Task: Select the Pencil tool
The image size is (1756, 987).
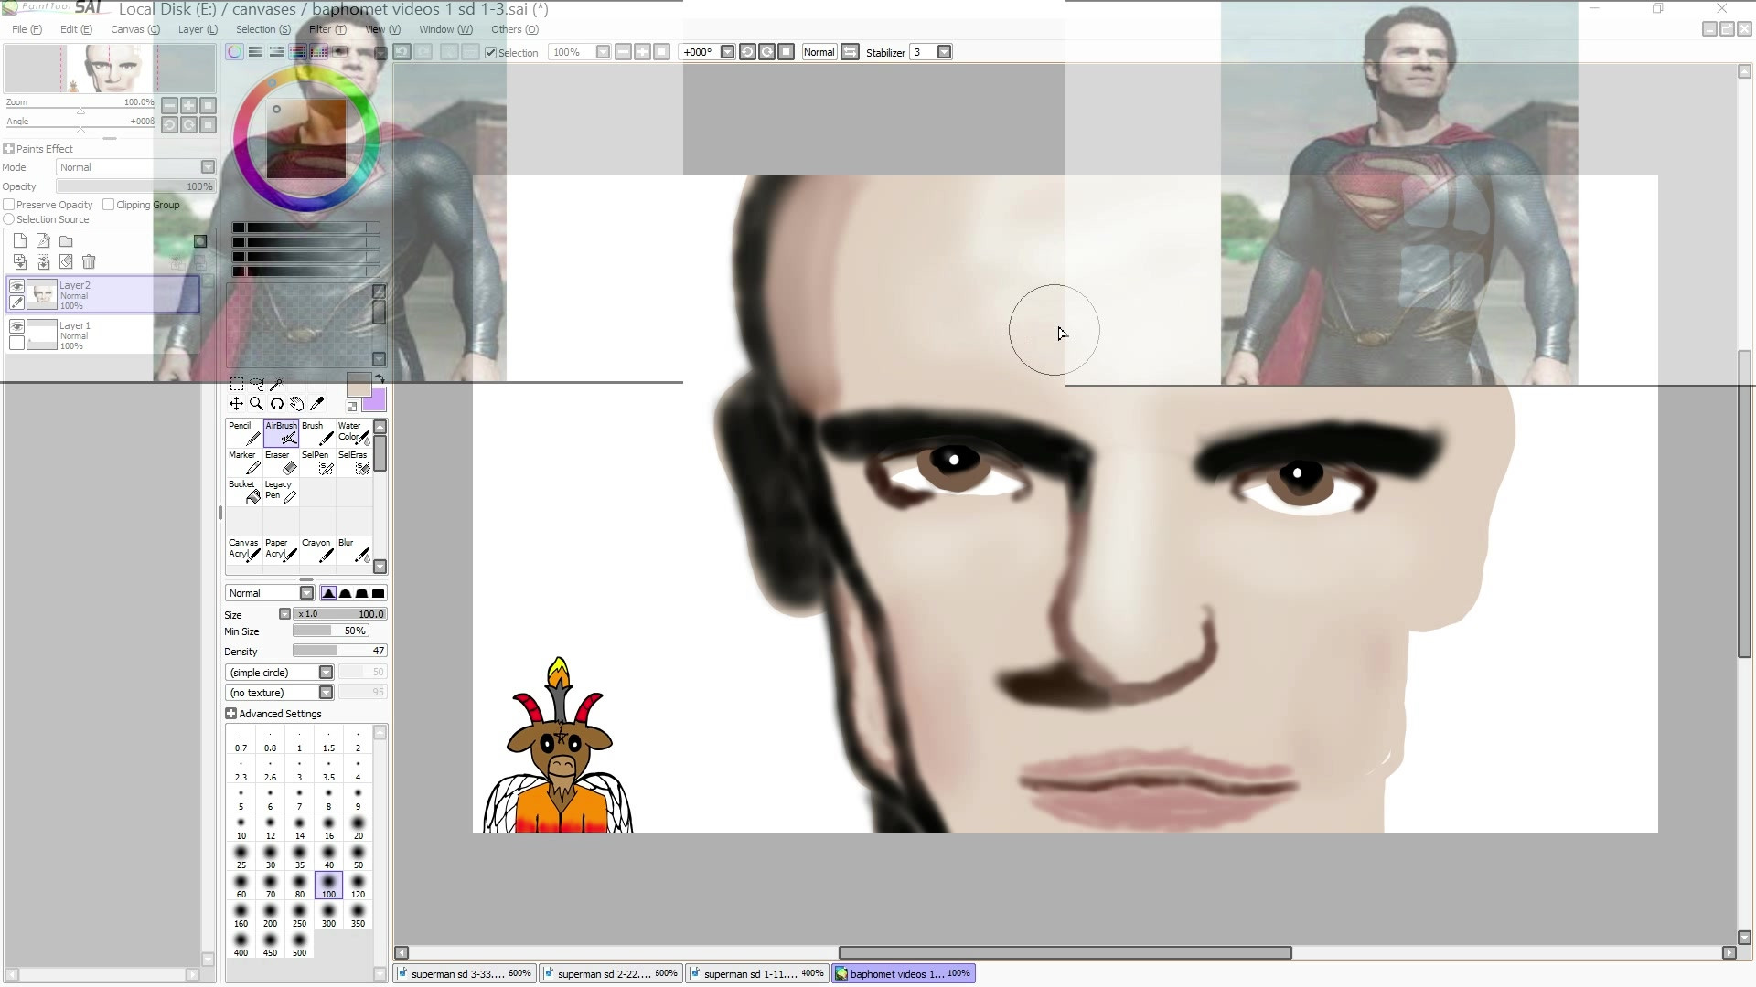Action: (244, 433)
